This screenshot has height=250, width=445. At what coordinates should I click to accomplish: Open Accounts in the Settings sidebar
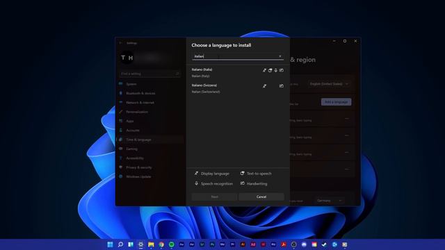(150, 131)
